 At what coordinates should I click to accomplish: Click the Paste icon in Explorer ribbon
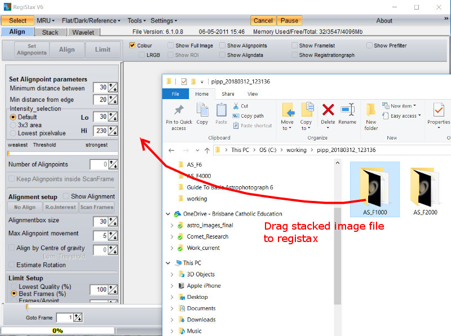[221, 110]
